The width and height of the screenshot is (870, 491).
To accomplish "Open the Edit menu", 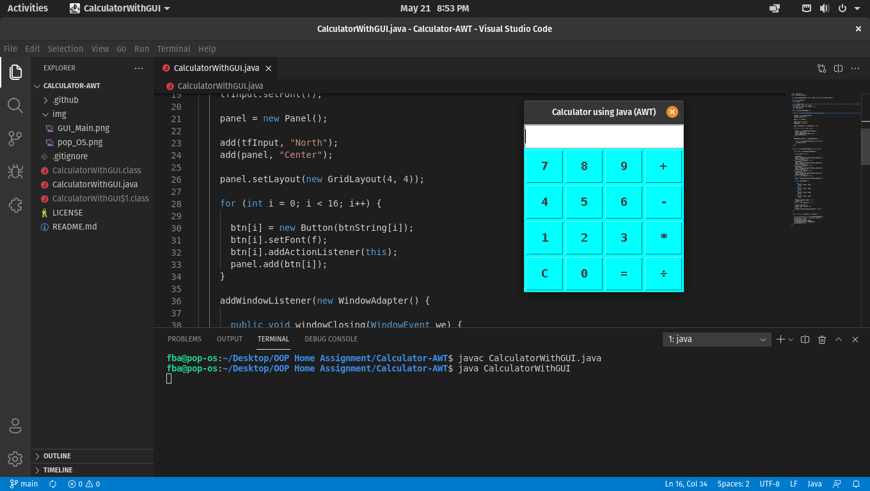I will click(x=33, y=49).
